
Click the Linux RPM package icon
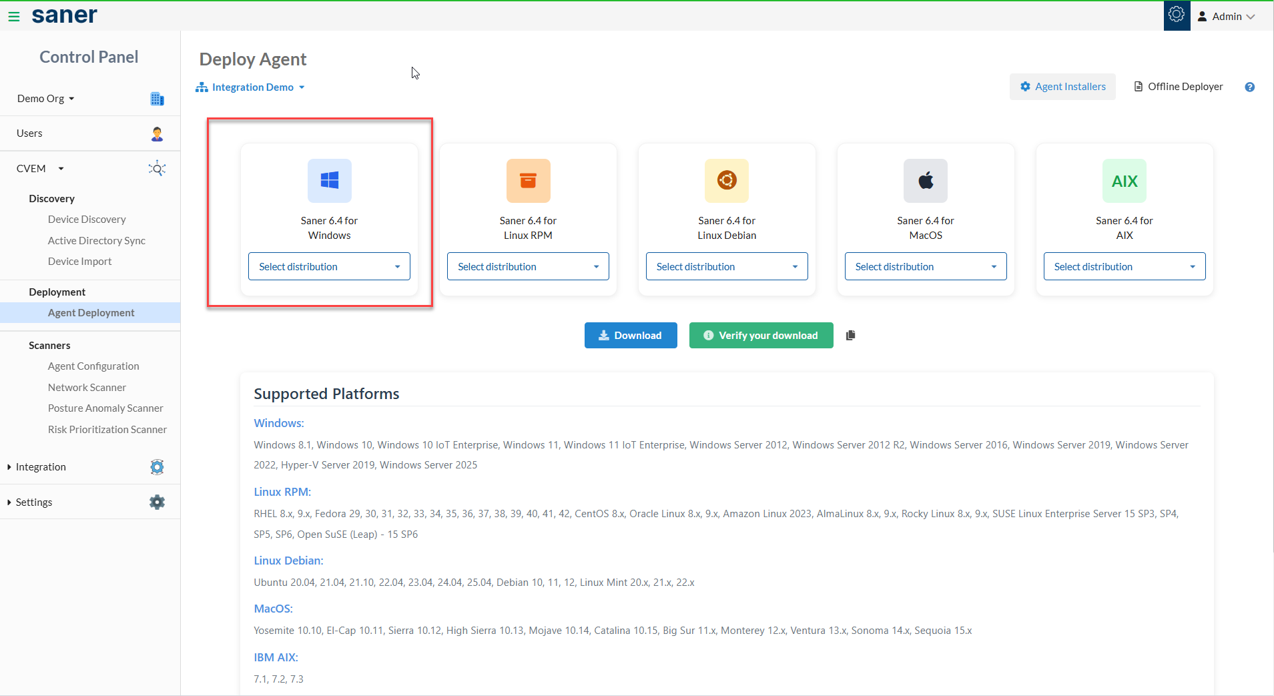[x=529, y=181]
